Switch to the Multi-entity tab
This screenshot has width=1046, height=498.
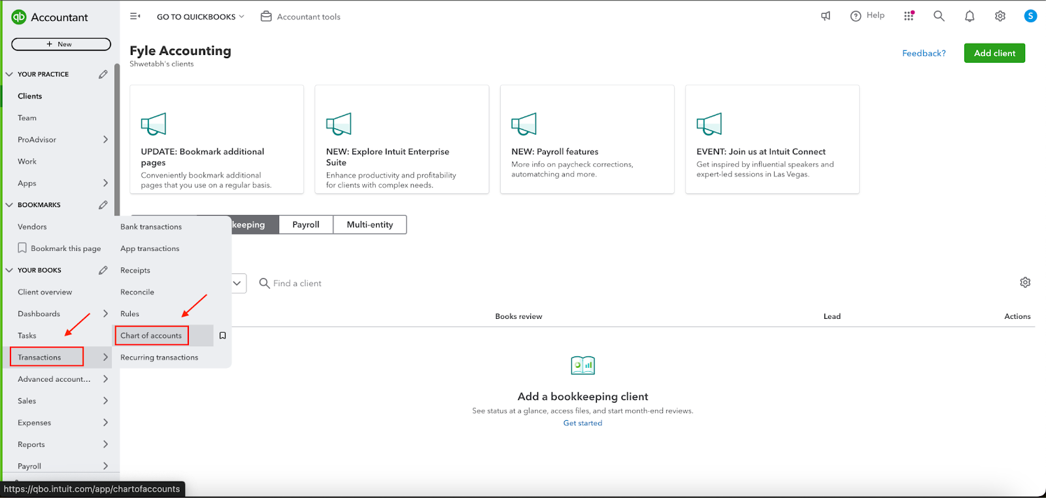click(370, 225)
